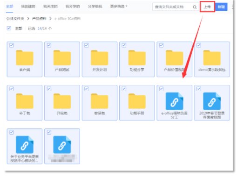This screenshot has width=237, height=177.
Task: Open the 2019年春节登录界面背景图 link file icon
Action: [212, 101]
